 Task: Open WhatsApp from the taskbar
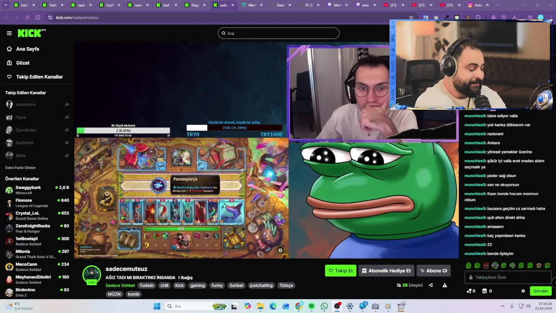tap(324, 306)
